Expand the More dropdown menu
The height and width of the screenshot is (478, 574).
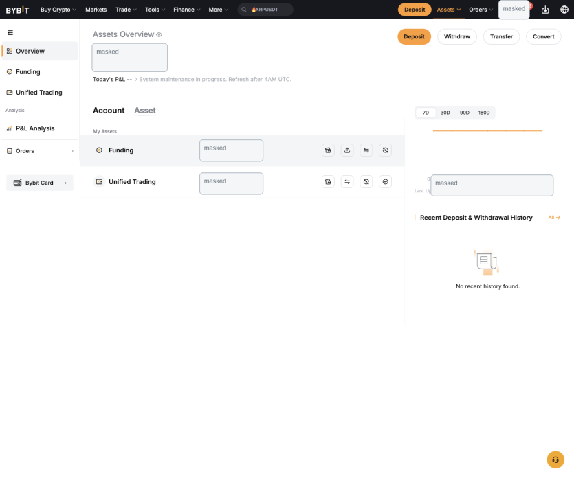(x=218, y=10)
